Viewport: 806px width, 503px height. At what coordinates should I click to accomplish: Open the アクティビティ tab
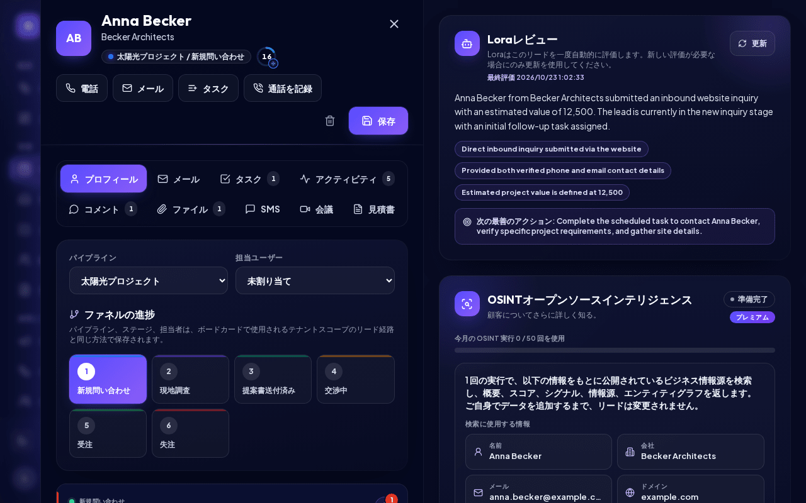click(x=347, y=179)
